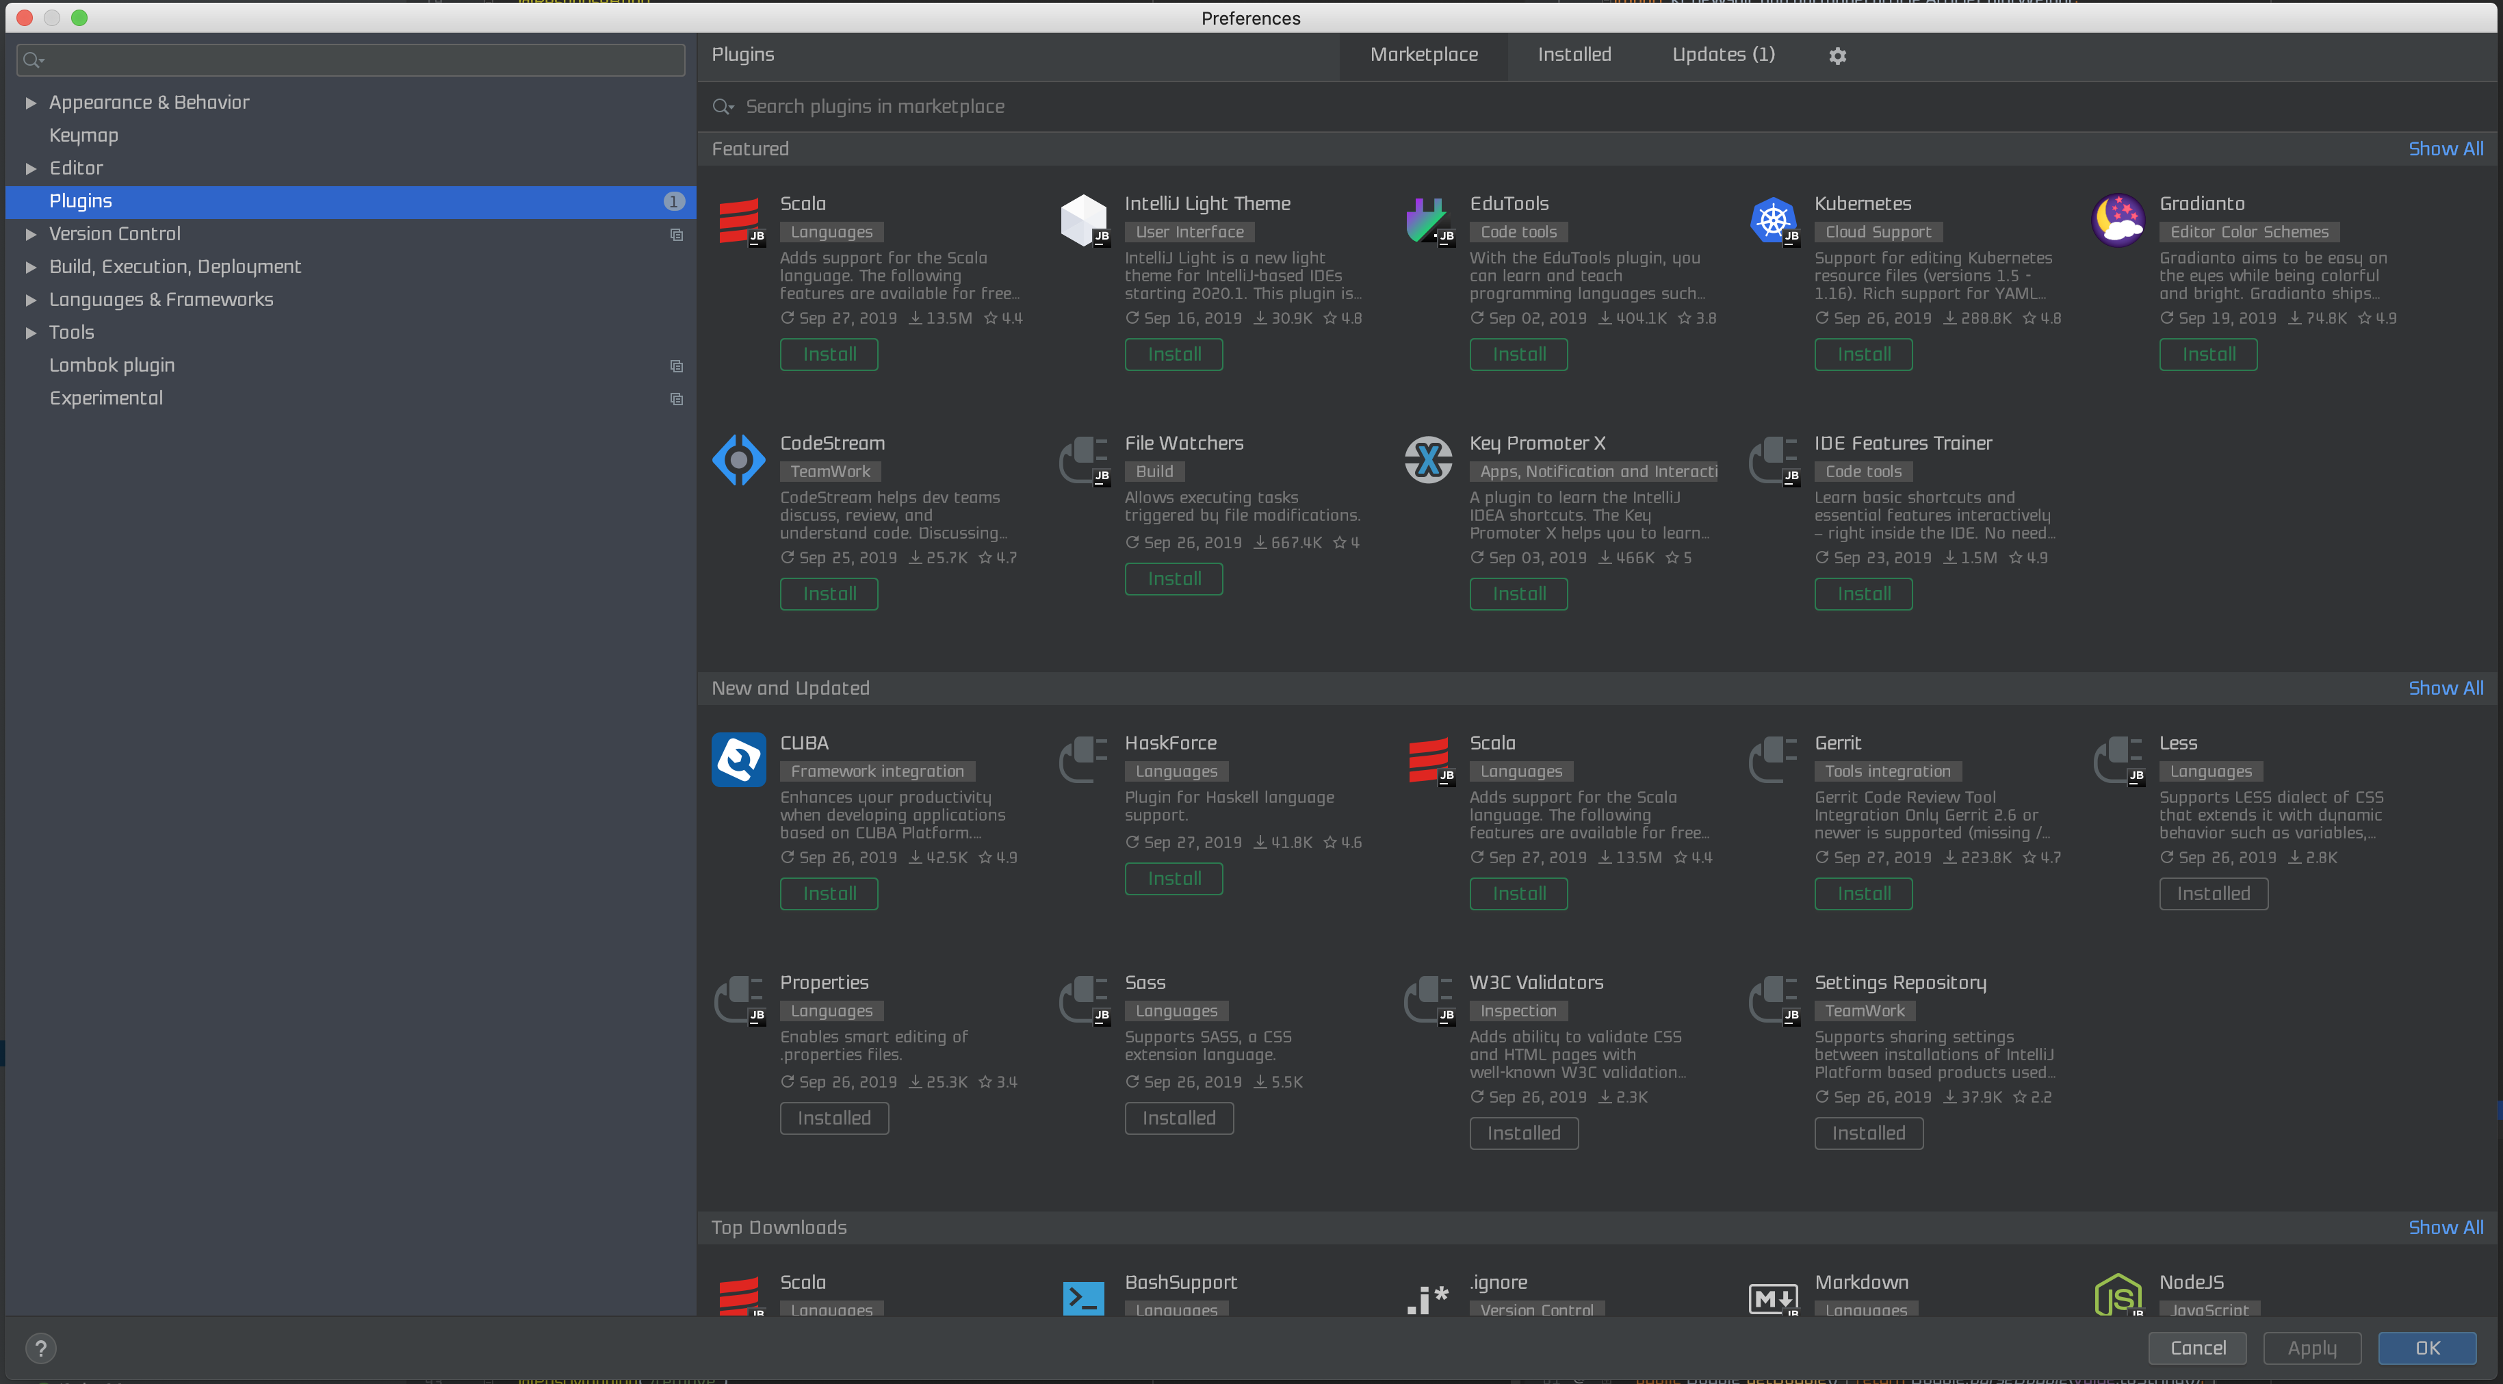Screen dimensions: 2503x1384
Task: Click the Gradianto plugin logo
Action: 2117,220
